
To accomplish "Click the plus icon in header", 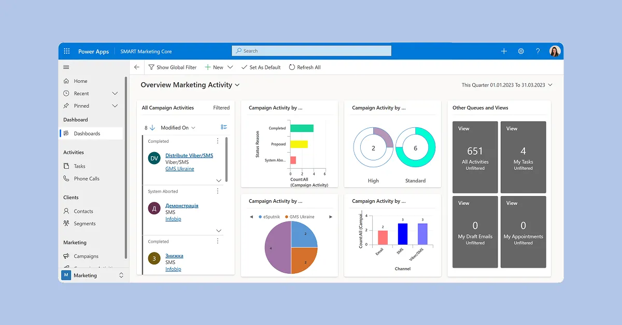I will (504, 51).
